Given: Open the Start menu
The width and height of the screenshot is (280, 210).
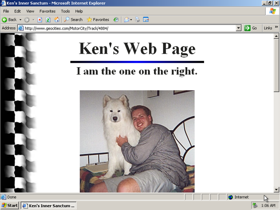Looking at the screenshot, I should [x=10, y=206].
